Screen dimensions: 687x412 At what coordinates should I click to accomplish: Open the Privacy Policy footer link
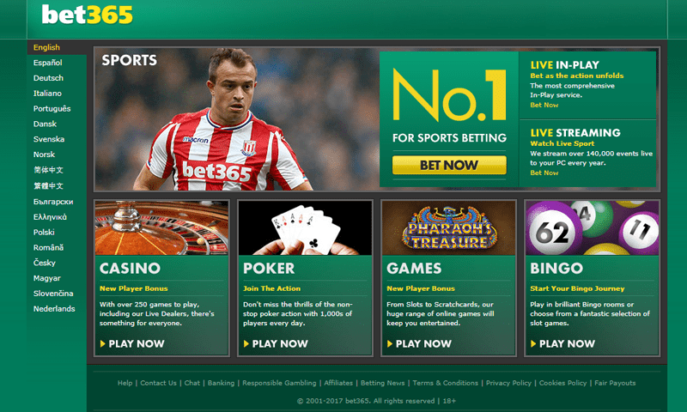(508, 383)
